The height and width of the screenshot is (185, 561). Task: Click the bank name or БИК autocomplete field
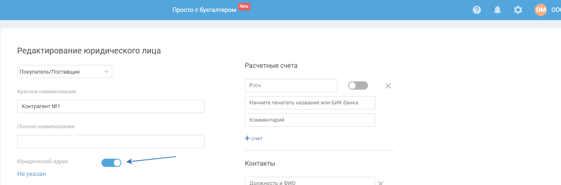click(x=310, y=103)
